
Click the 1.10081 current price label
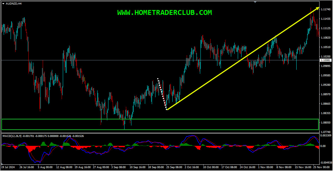click(x=325, y=60)
